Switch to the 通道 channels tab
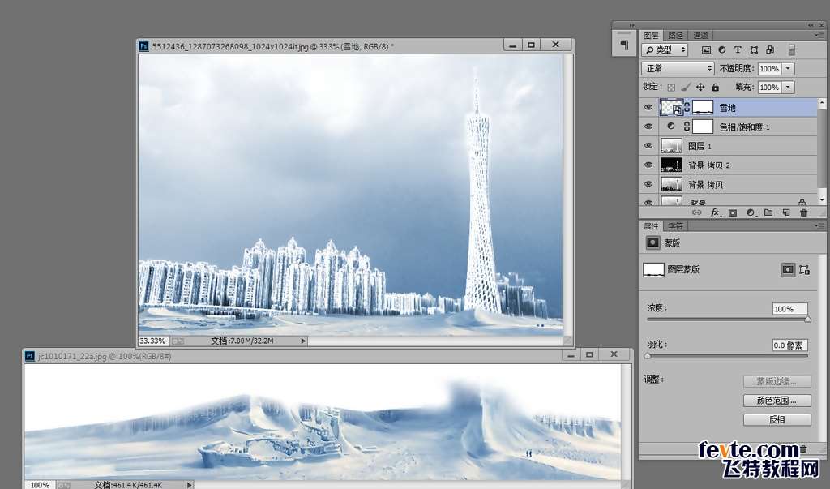Screen dimensions: 830x489 click(701, 36)
